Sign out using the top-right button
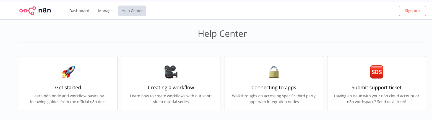This screenshot has height=120, width=432. [x=412, y=11]
